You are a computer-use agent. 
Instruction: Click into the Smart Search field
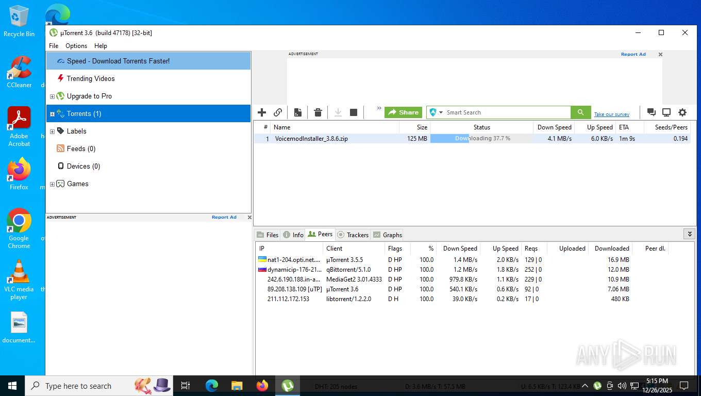[507, 112]
